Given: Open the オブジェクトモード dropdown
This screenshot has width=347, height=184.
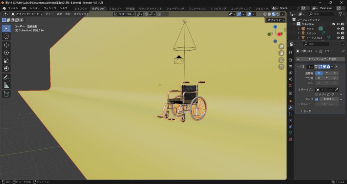Looking at the screenshot, I should (27, 14).
